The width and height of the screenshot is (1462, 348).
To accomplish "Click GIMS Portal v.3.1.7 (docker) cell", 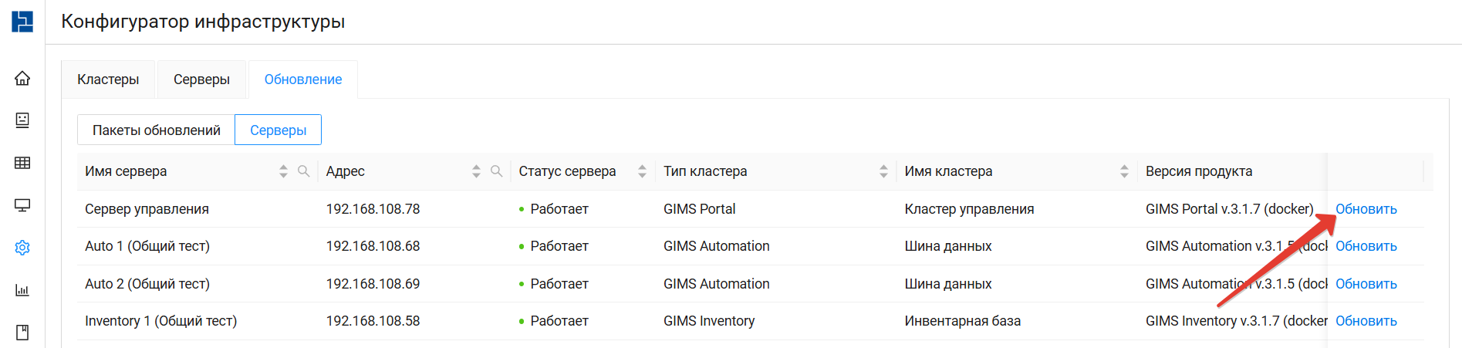I will 1229,209.
